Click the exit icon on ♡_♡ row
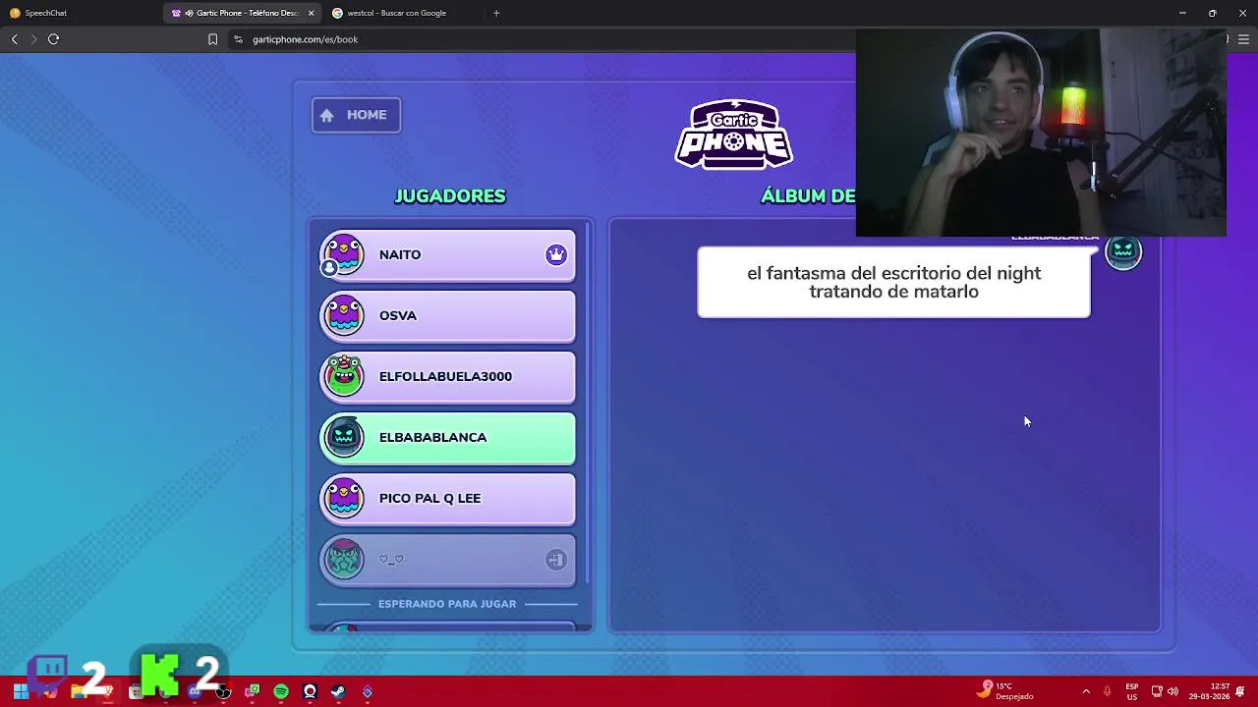The image size is (1258, 707). (x=556, y=560)
